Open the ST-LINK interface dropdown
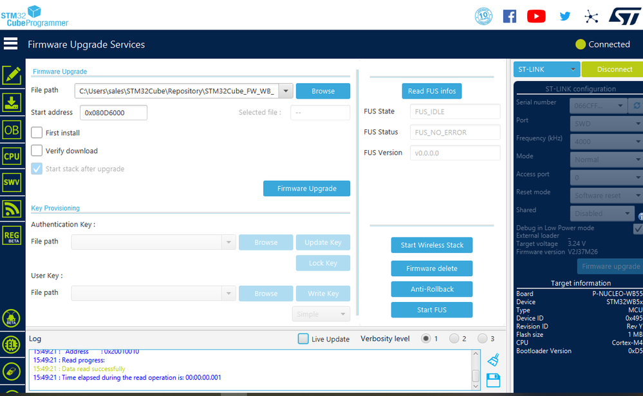This screenshot has height=396, width=643. click(546, 70)
